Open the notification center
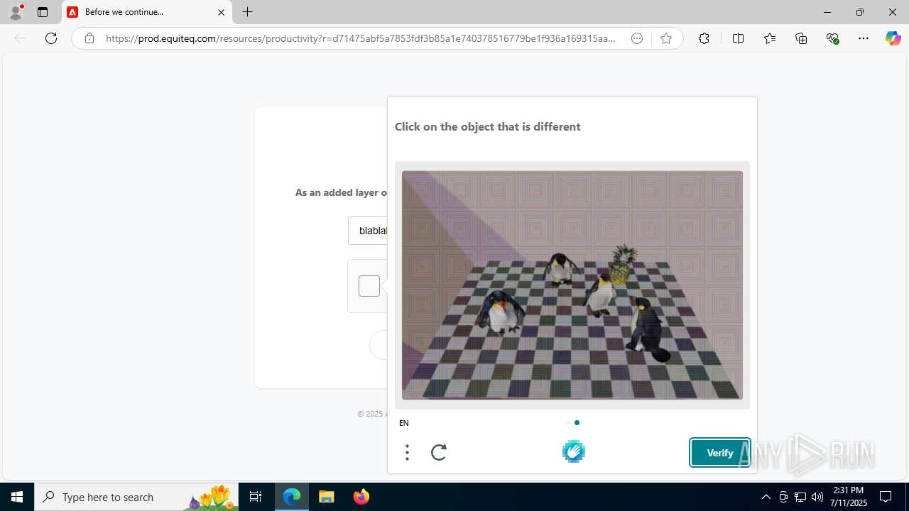The image size is (909, 511). click(x=886, y=497)
